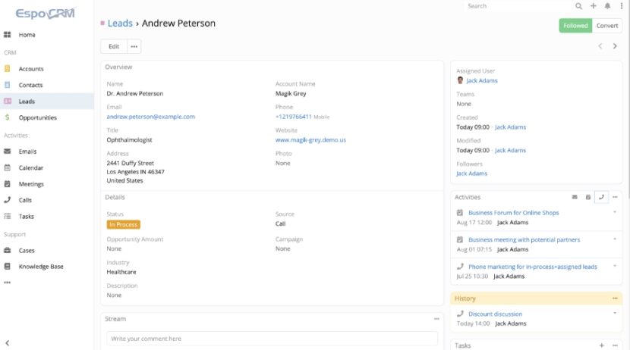Open Opportunities in the sidebar

(x=37, y=117)
